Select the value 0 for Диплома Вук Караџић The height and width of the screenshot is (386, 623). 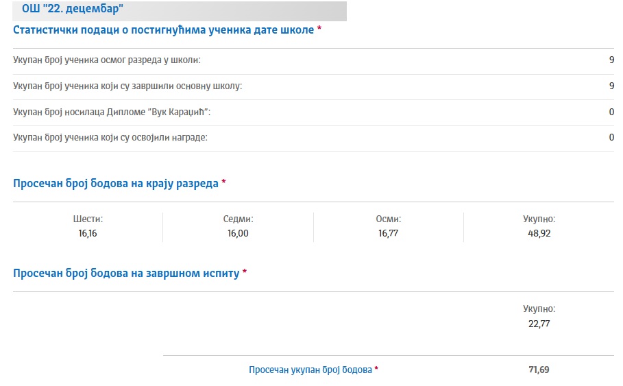click(x=611, y=112)
